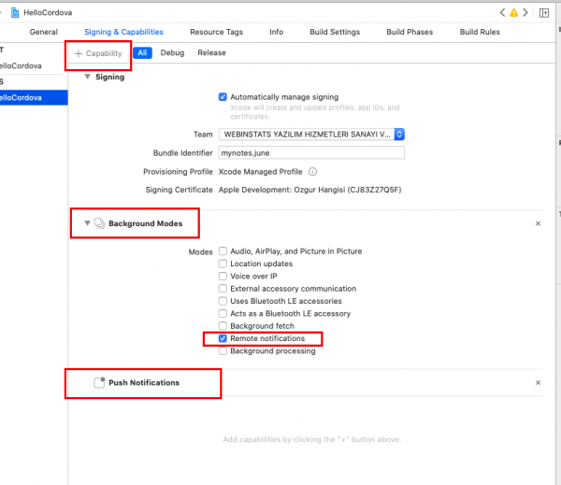Remove the Push Notifications capability

pos(538,383)
